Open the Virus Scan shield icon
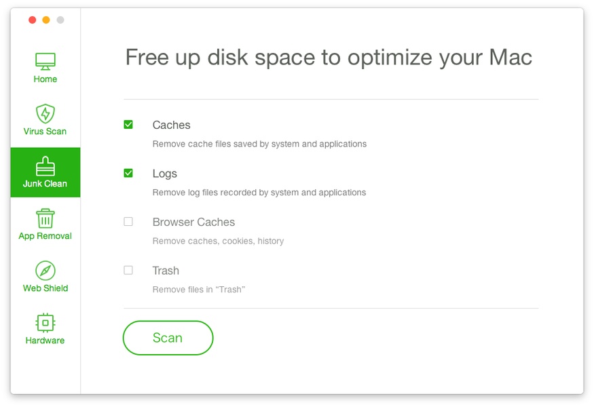The width and height of the screenshot is (594, 407). [45, 113]
